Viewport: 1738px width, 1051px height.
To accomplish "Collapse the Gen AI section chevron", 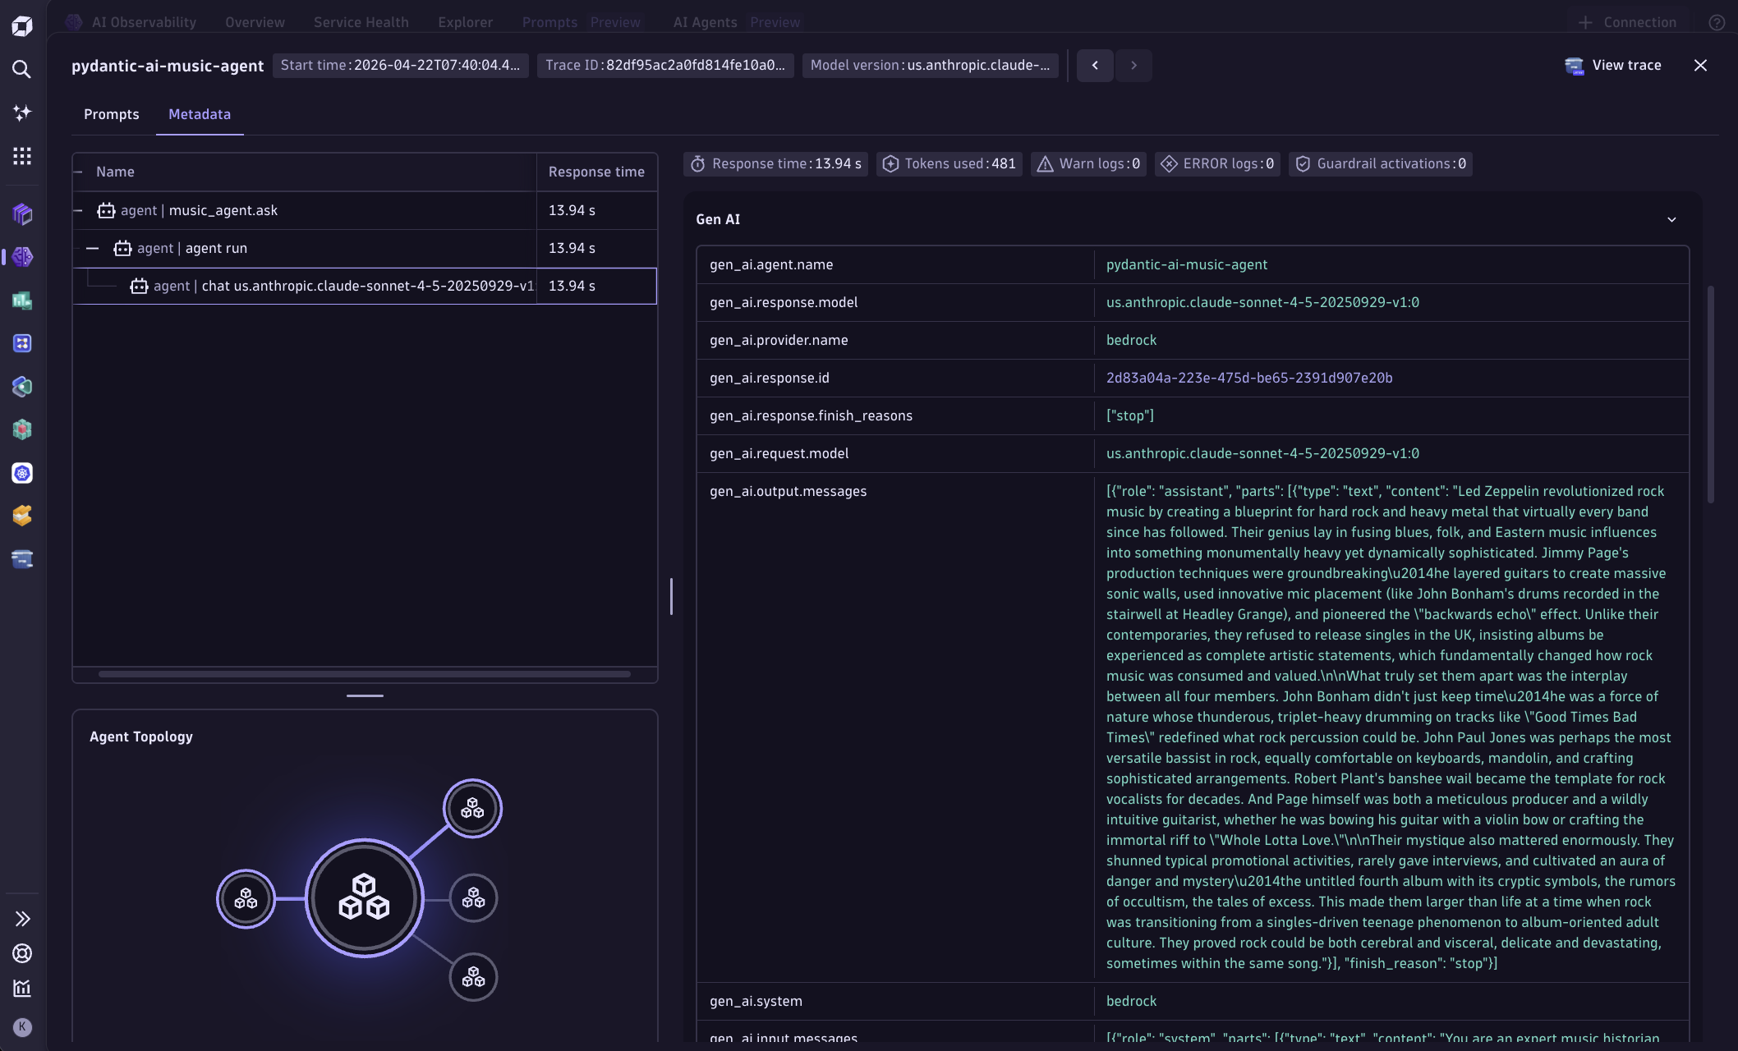I will pos(1672,219).
